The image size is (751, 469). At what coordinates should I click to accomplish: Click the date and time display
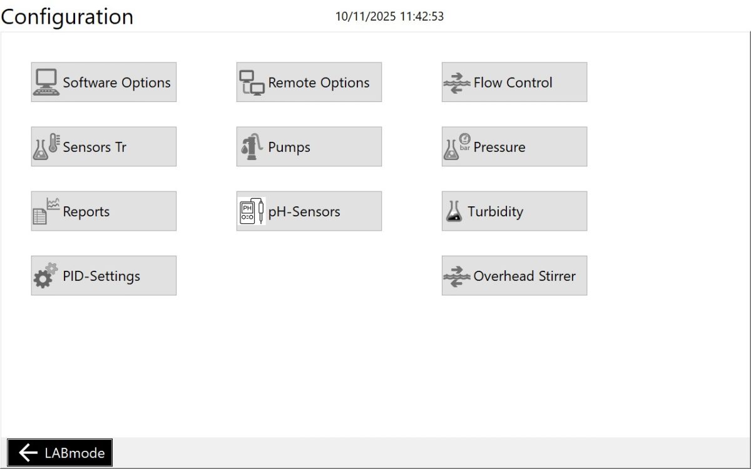click(389, 17)
